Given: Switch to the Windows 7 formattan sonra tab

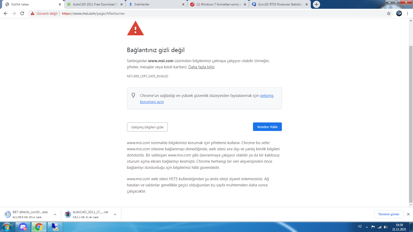Looking at the screenshot, I should (x=218, y=4).
